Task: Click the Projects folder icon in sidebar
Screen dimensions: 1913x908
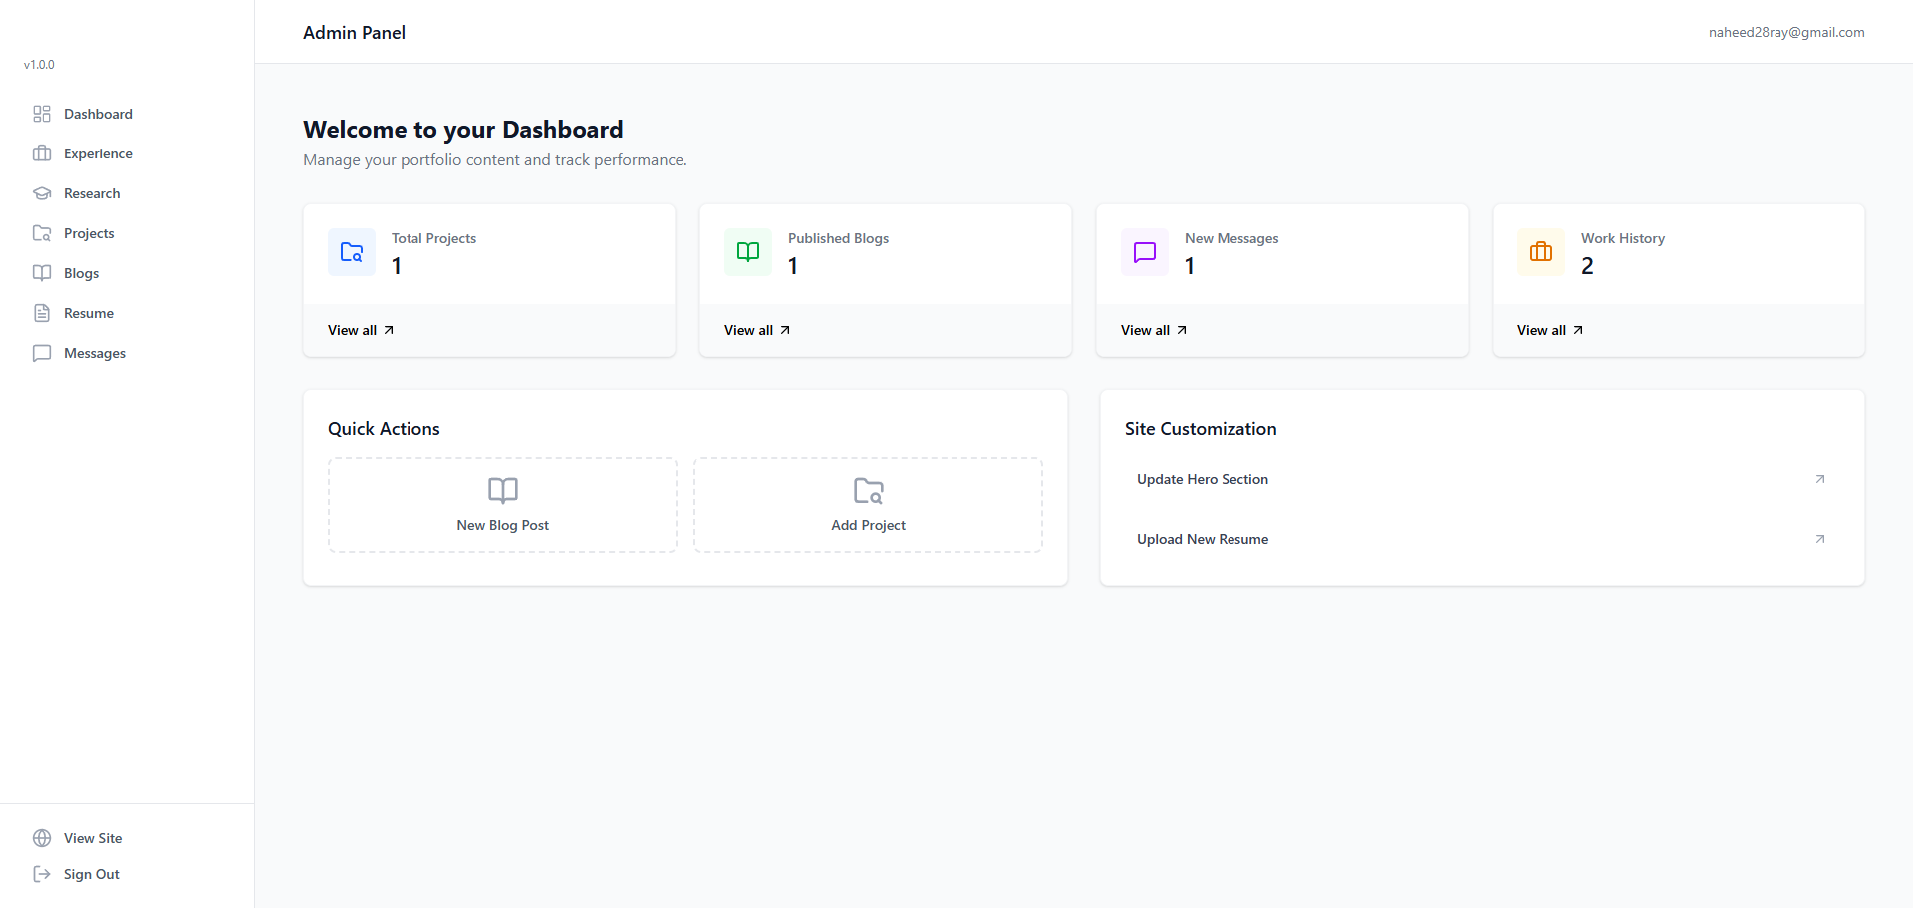Action: (x=41, y=233)
